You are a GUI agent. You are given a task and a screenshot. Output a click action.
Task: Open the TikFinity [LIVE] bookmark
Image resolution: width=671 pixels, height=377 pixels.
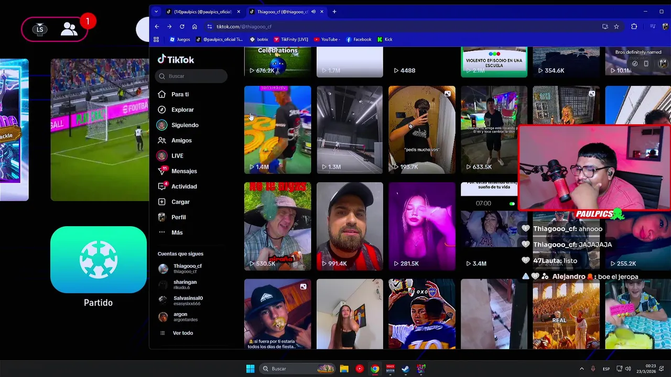click(291, 39)
